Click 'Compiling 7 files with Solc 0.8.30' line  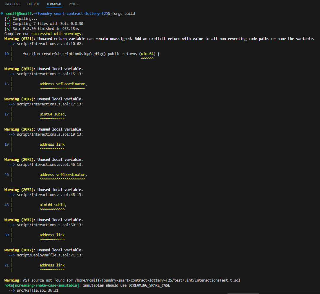point(48,23)
